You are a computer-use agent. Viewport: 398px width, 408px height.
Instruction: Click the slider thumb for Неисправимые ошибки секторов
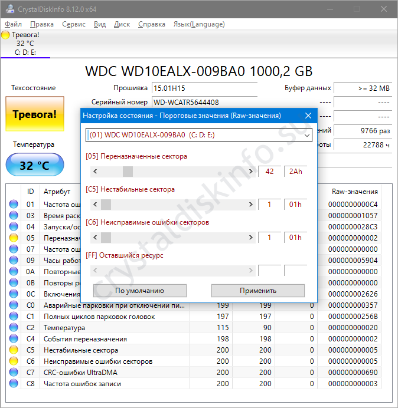(106, 238)
